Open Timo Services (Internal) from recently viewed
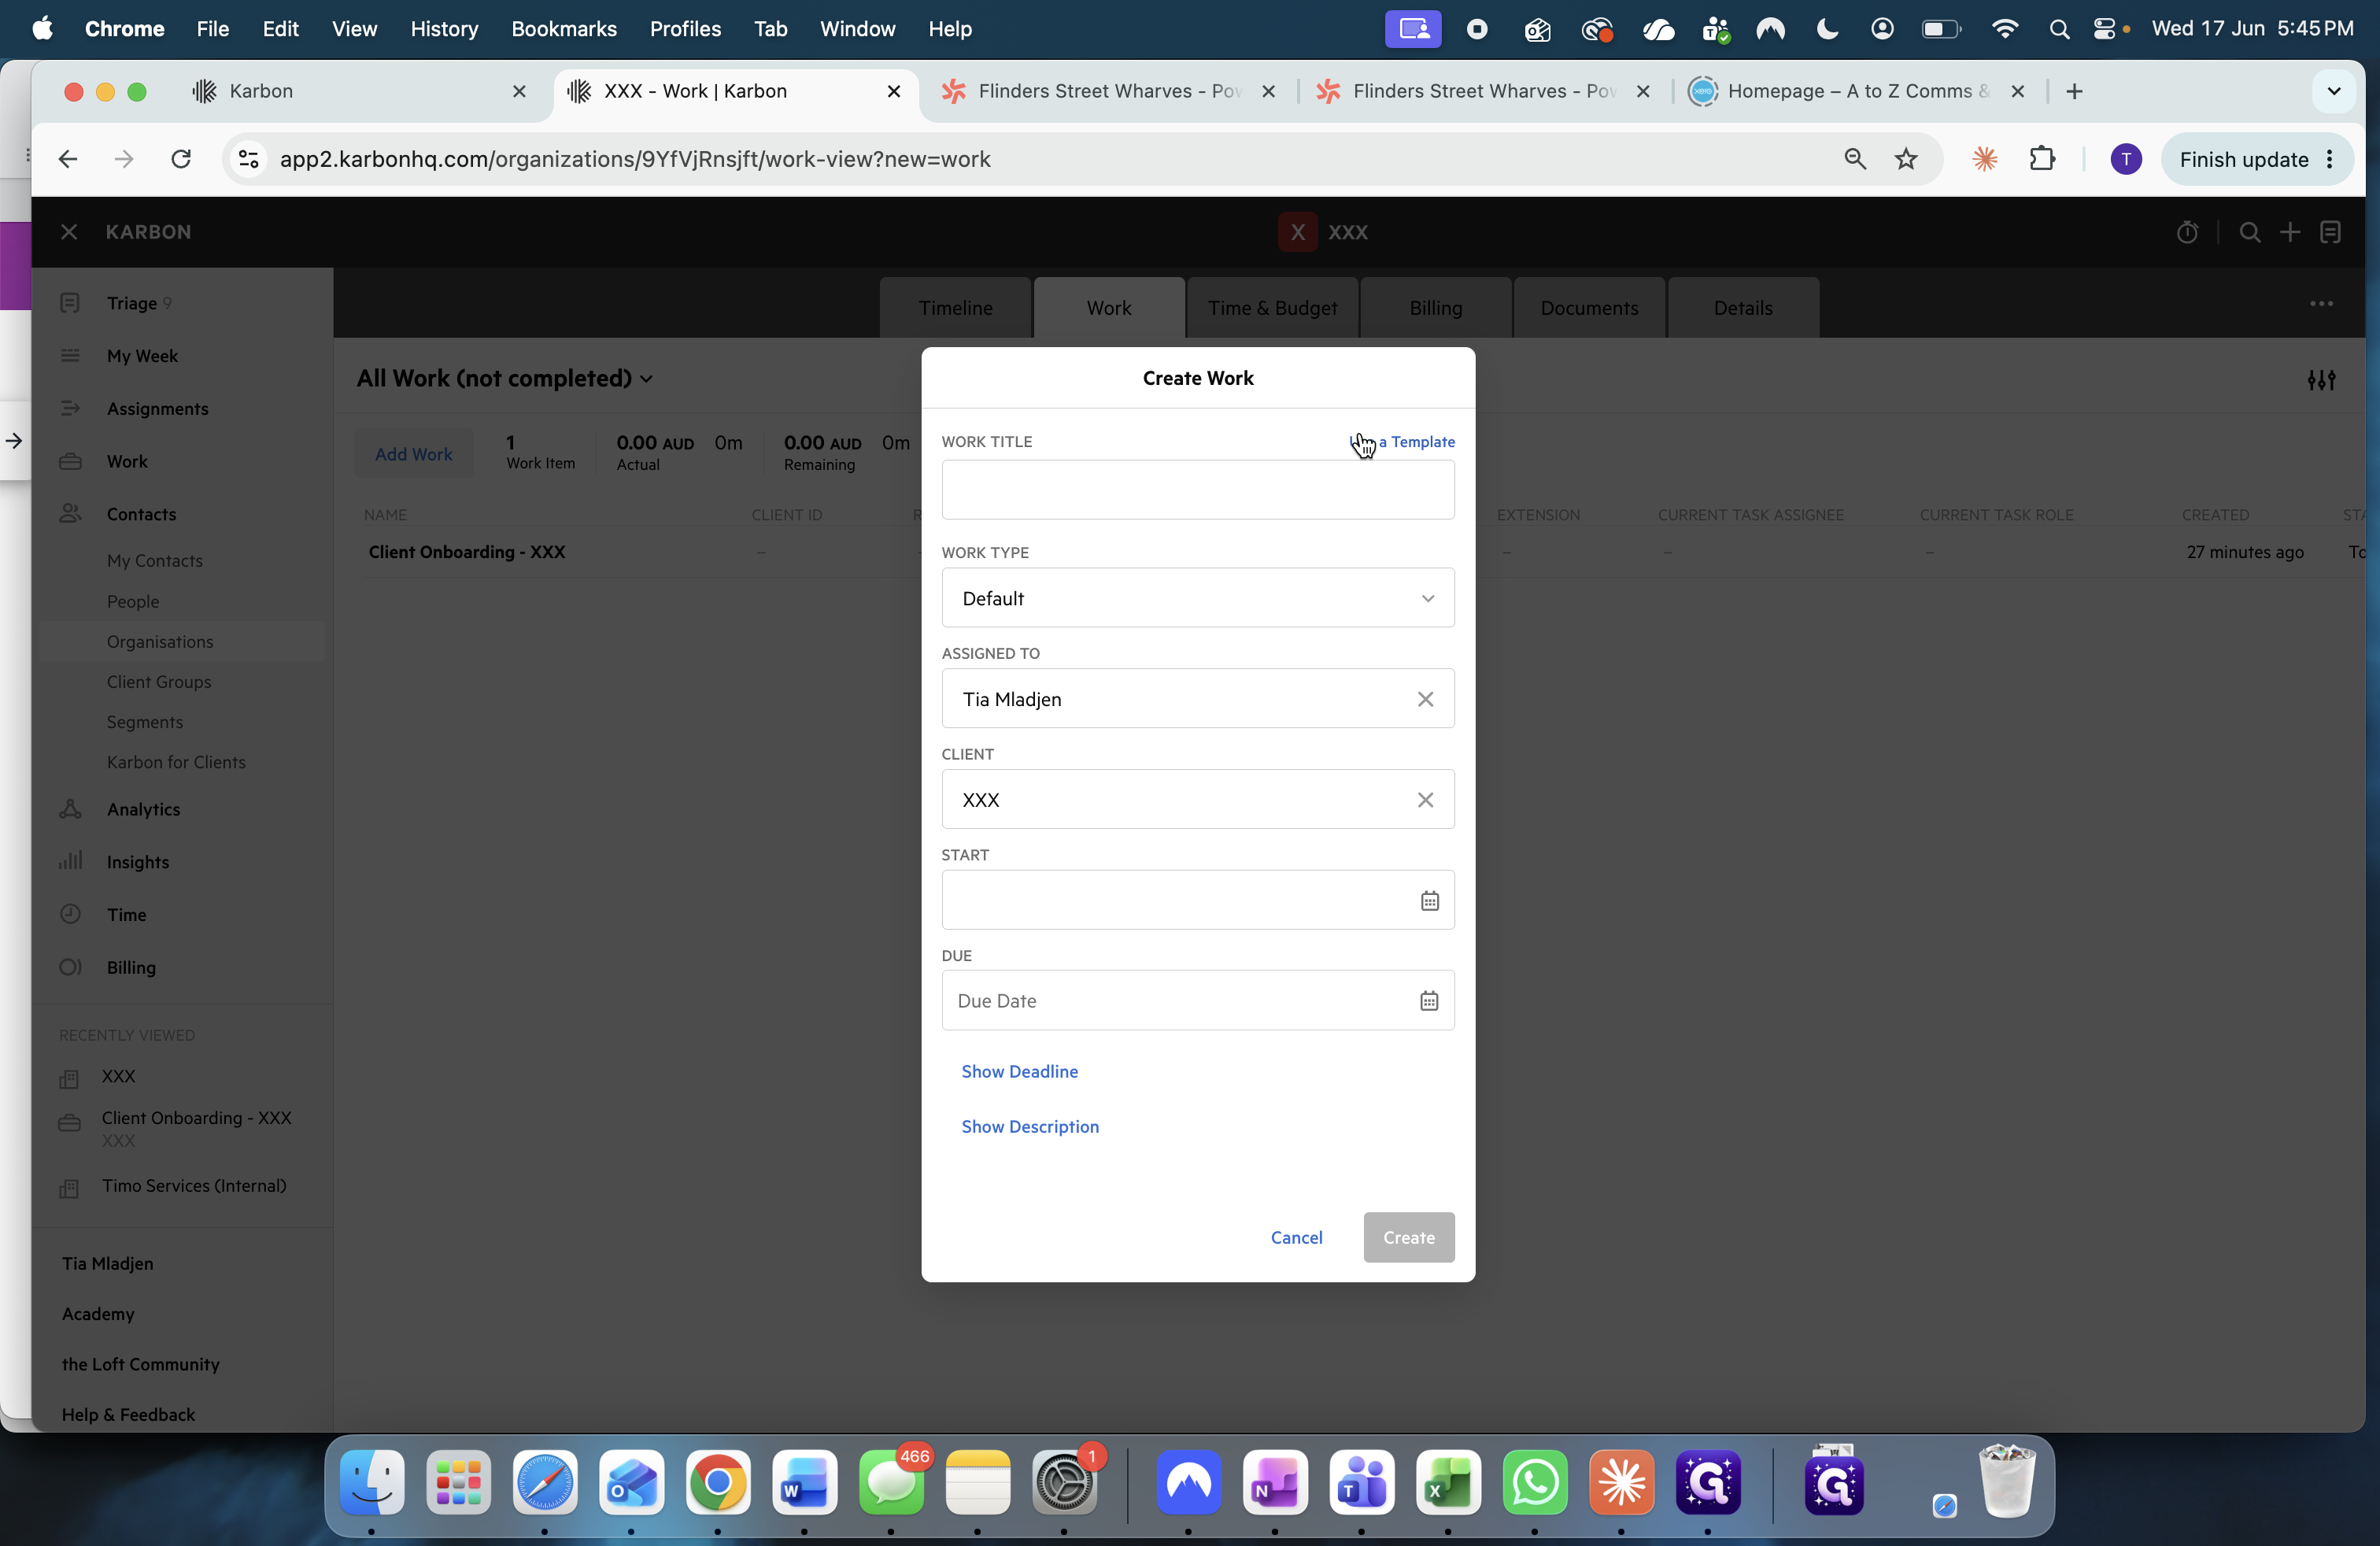The height and width of the screenshot is (1546, 2380). click(x=194, y=1186)
